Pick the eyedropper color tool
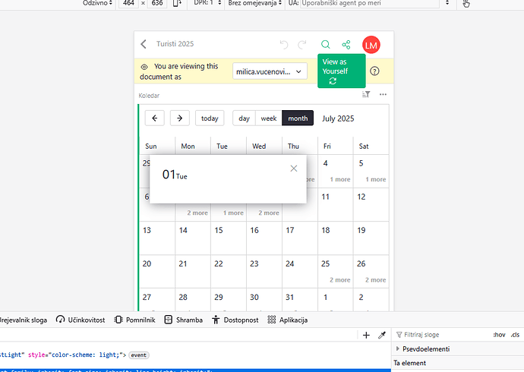524x372 pixels. pyautogui.click(x=382, y=335)
